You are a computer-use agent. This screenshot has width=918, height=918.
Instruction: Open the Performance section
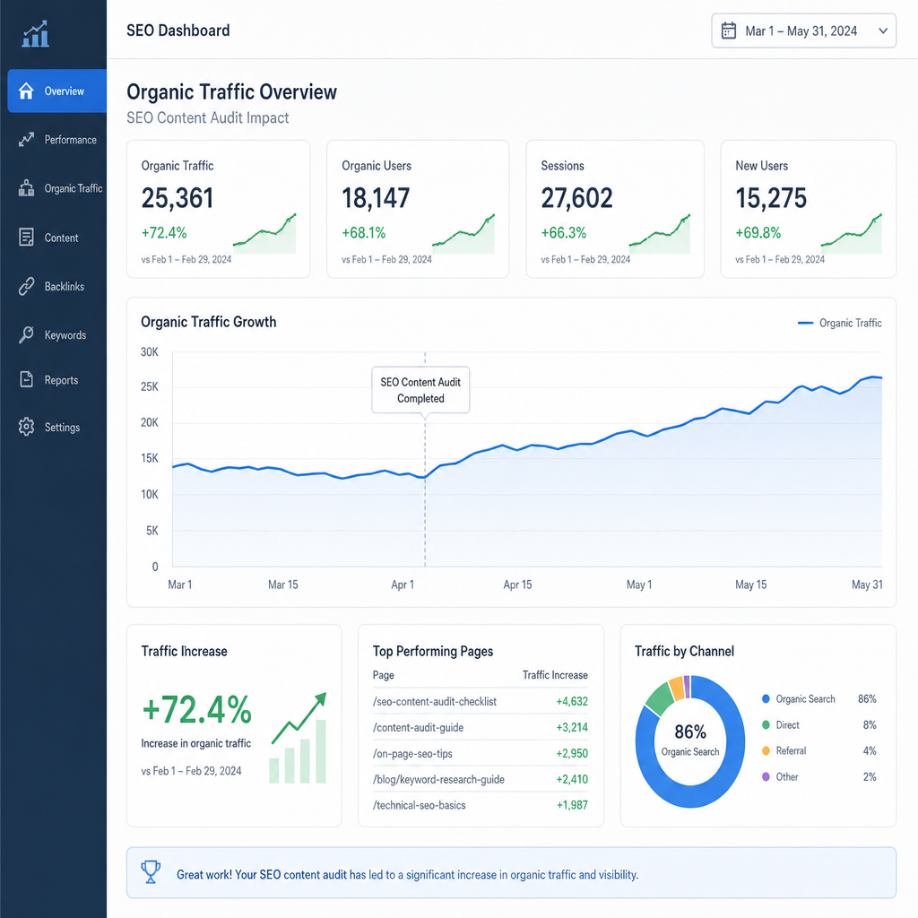pos(56,139)
